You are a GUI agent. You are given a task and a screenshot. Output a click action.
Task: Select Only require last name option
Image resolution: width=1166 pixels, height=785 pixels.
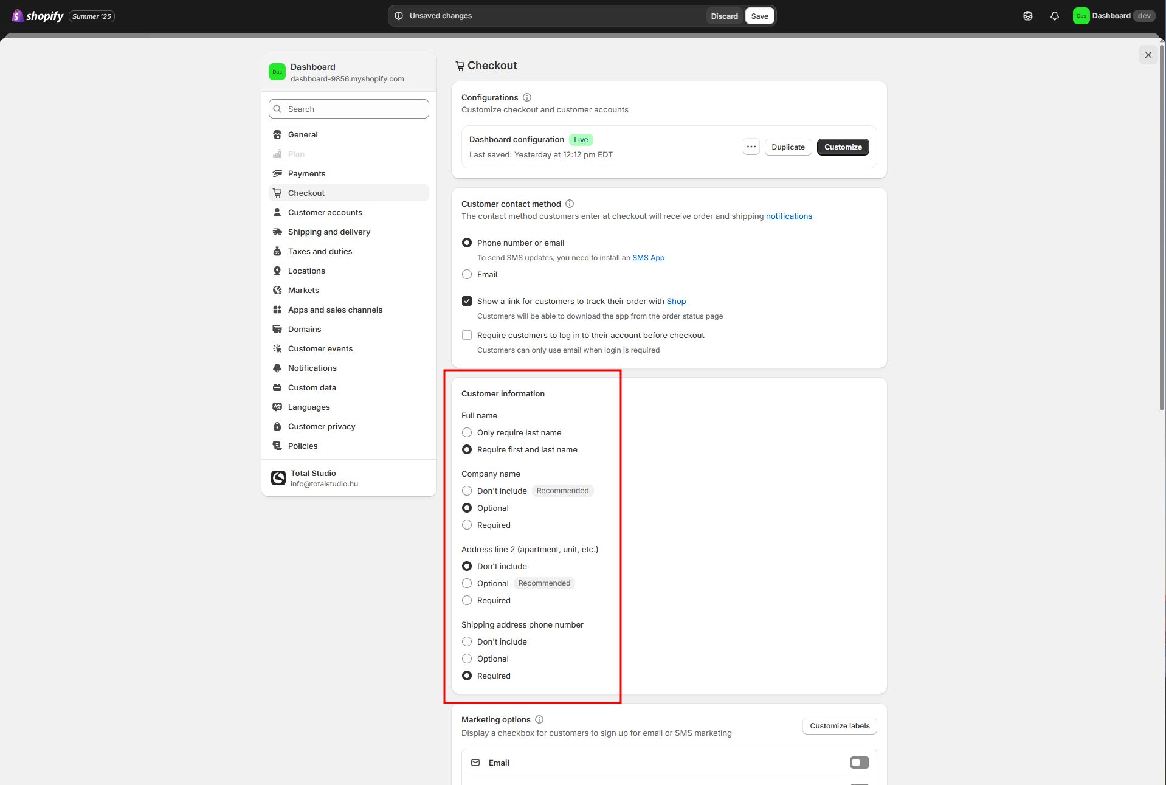click(467, 433)
